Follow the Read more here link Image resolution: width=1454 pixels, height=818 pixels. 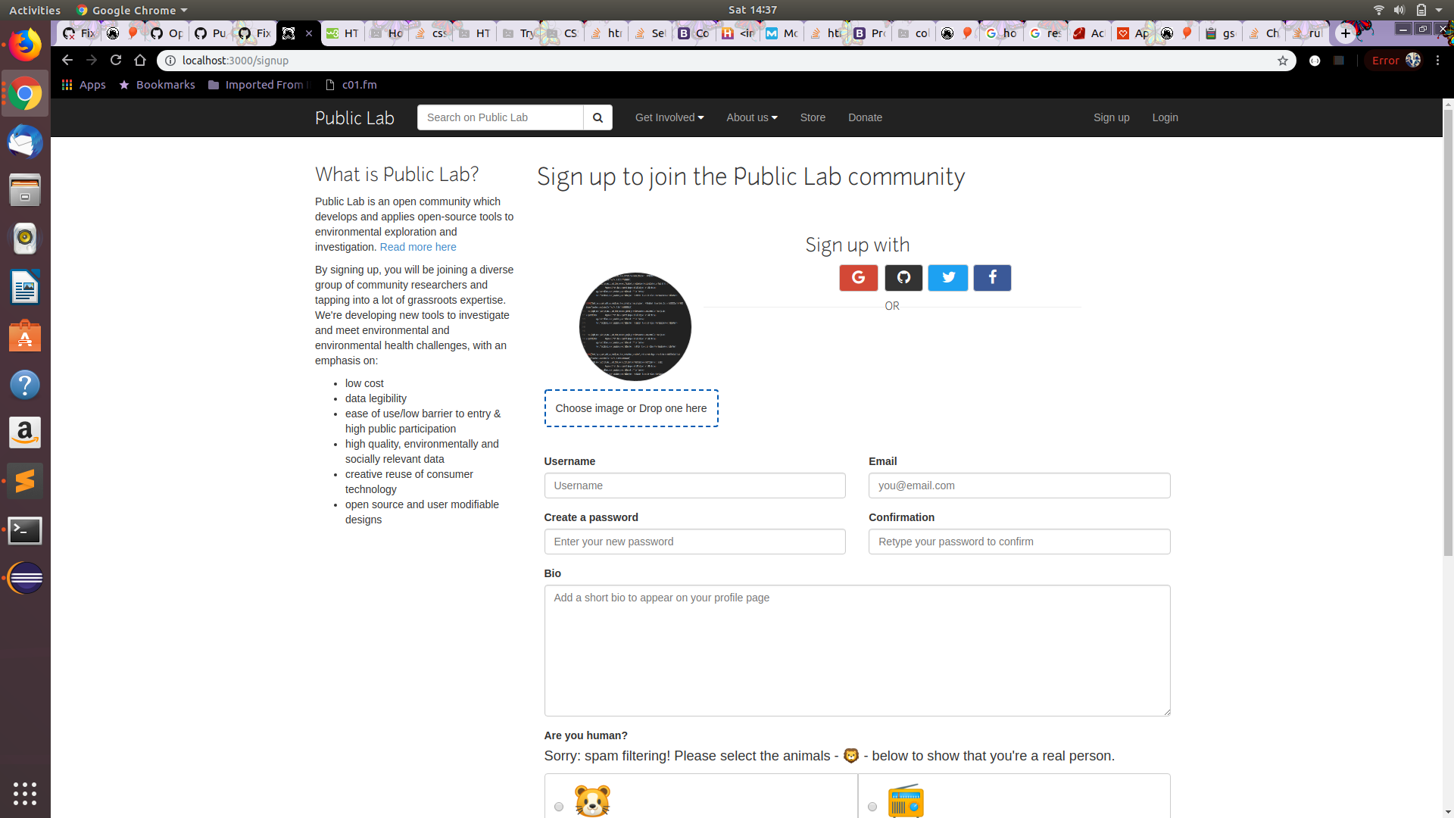(418, 247)
